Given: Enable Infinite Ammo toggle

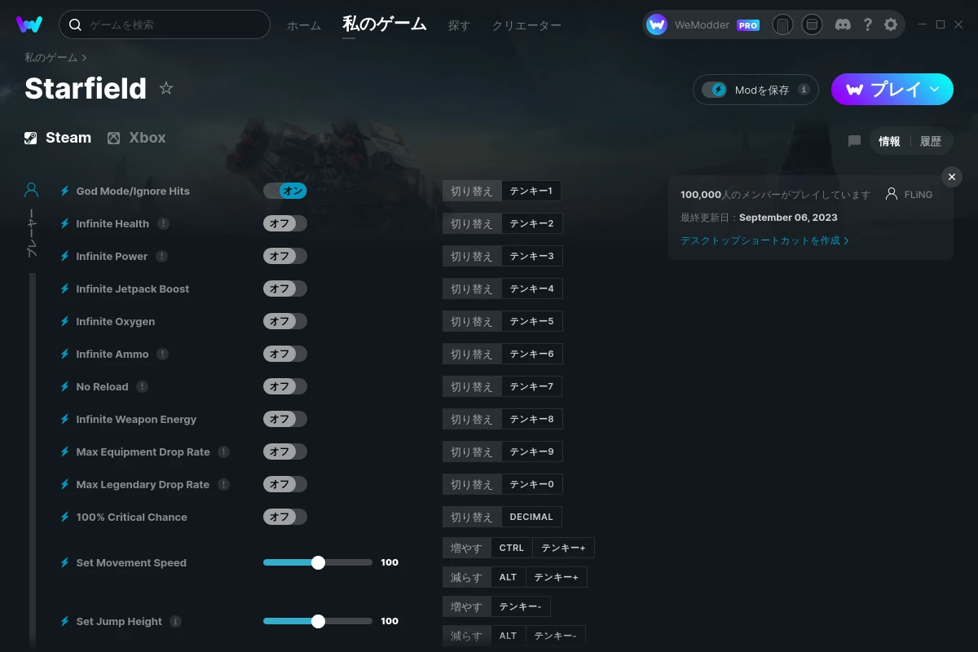Looking at the screenshot, I should pyautogui.click(x=285, y=354).
